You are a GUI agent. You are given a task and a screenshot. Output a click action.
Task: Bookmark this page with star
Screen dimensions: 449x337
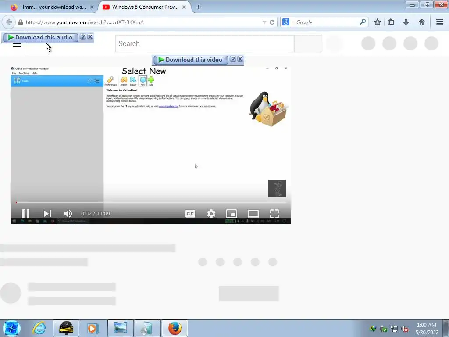[378, 22]
